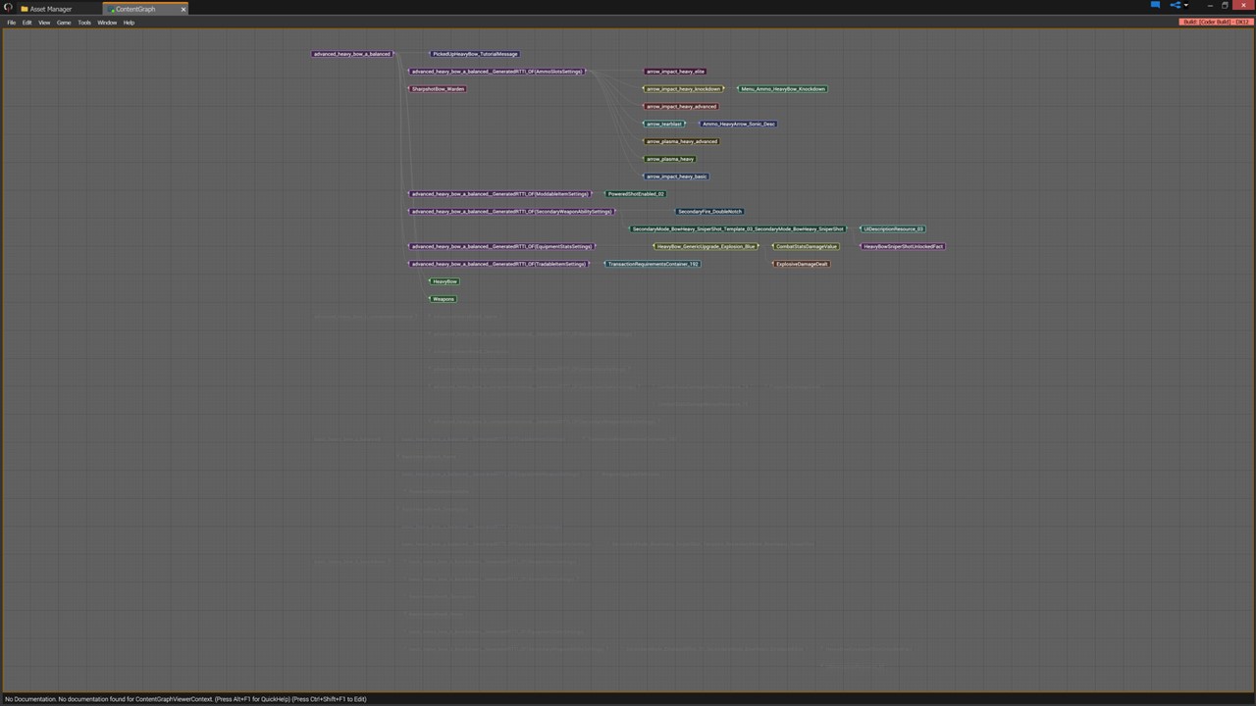The height and width of the screenshot is (706, 1256).
Task: Select the arrow_impact_heavy_elite node
Action: [x=675, y=72]
